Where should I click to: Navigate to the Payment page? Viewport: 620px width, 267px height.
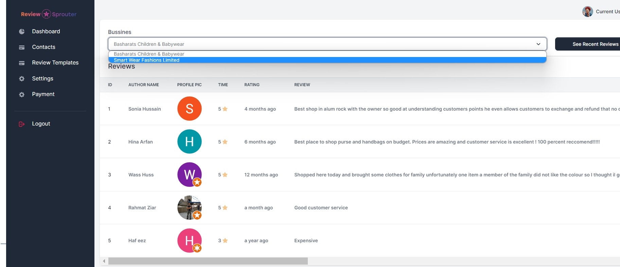pyautogui.click(x=43, y=94)
